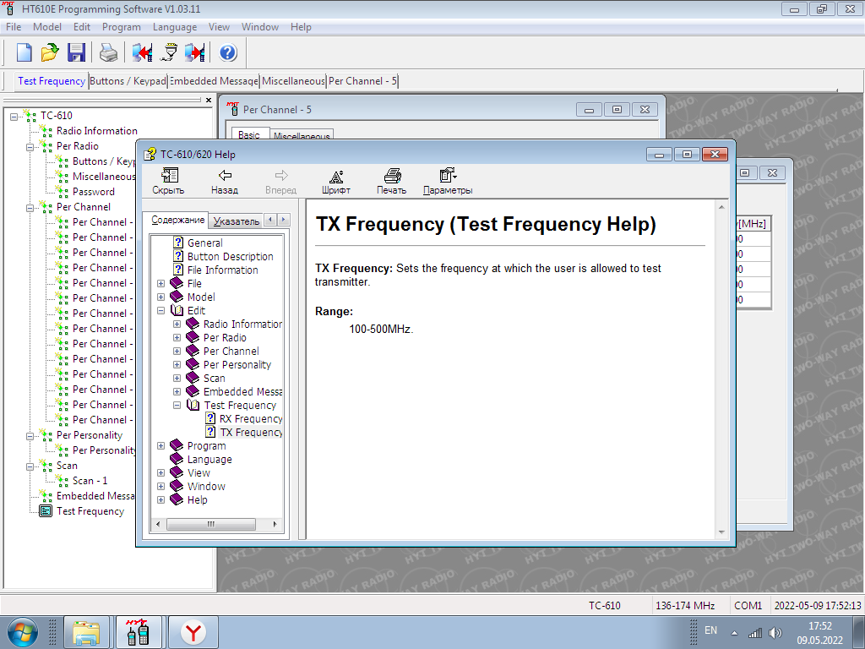Switch to Содержание tab in help
Screen dimensions: 865x649
tap(177, 220)
